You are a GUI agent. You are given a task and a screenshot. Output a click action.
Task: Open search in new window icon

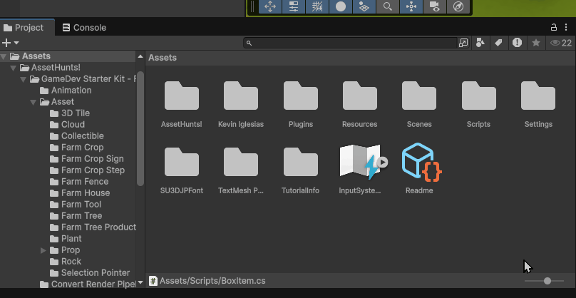(463, 43)
